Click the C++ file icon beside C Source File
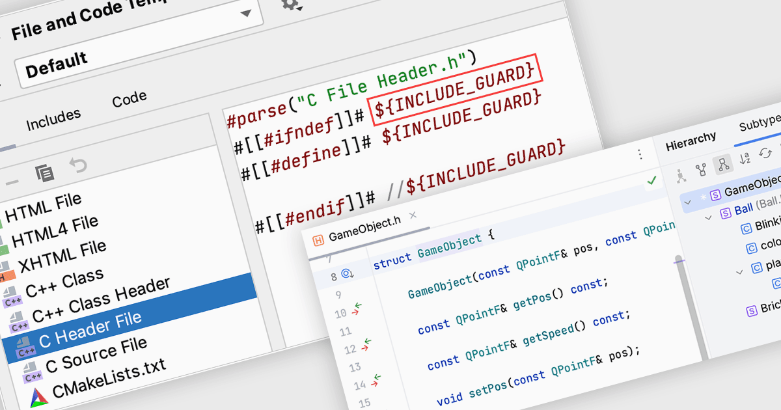Screen dimensions: 781x410 click(x=33, y=374)
